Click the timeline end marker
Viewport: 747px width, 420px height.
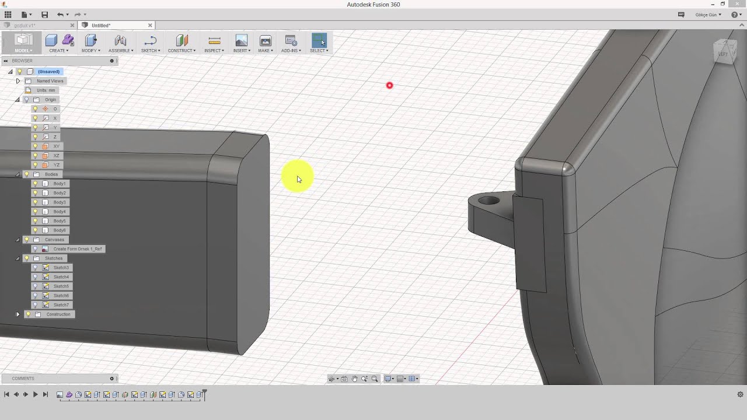point(204,395)
